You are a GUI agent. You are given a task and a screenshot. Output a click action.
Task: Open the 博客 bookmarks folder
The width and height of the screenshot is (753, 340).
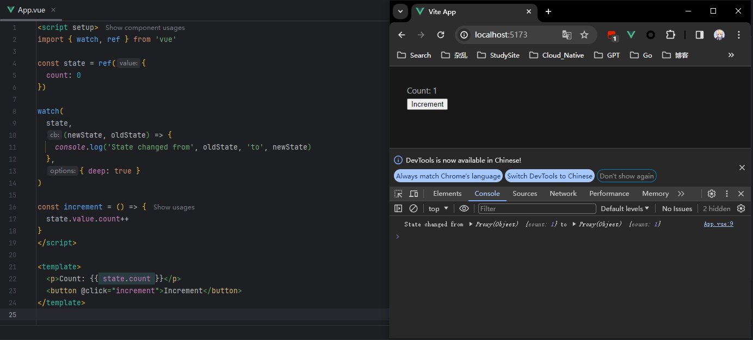pyautogui.click(x=675, y=55)
